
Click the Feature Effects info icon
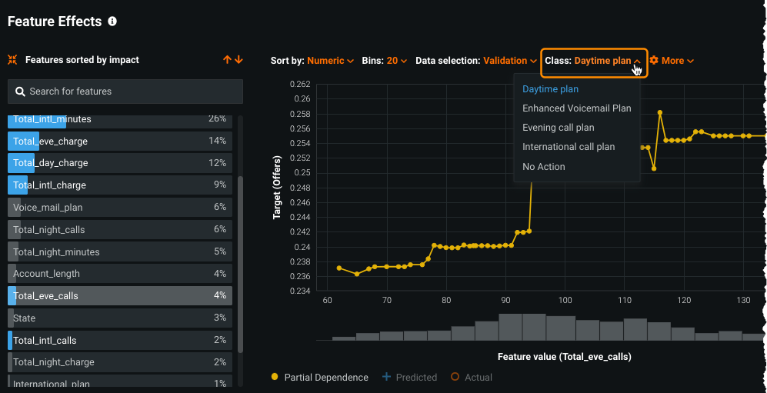(112, 22)
